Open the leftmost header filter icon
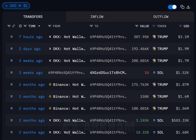 (x=9, y=26)
